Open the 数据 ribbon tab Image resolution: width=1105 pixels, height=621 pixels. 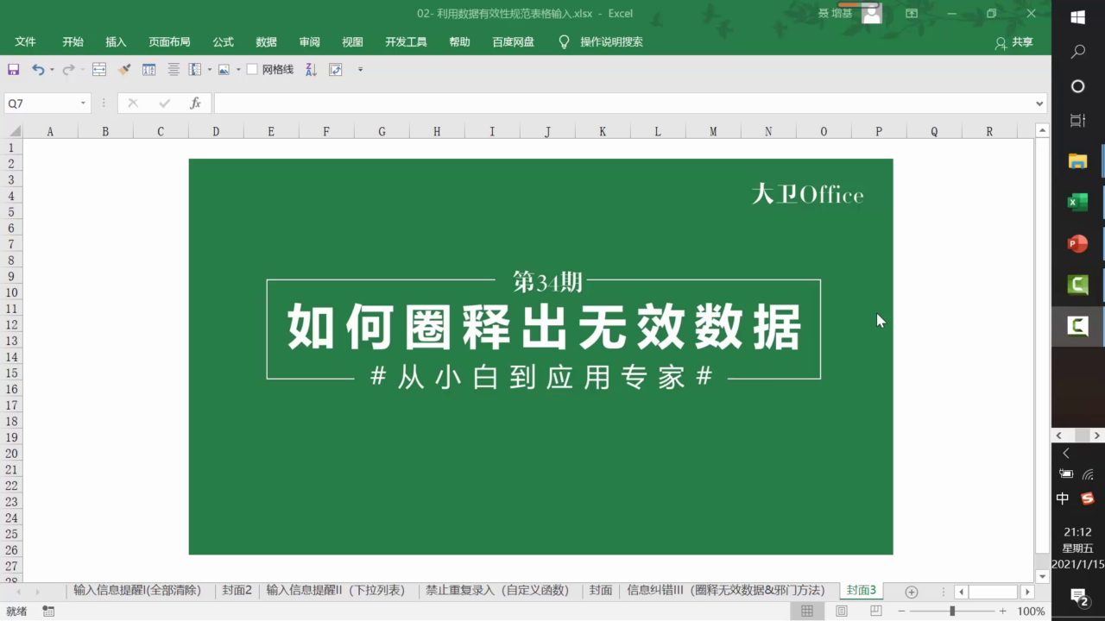click(266, 41)
